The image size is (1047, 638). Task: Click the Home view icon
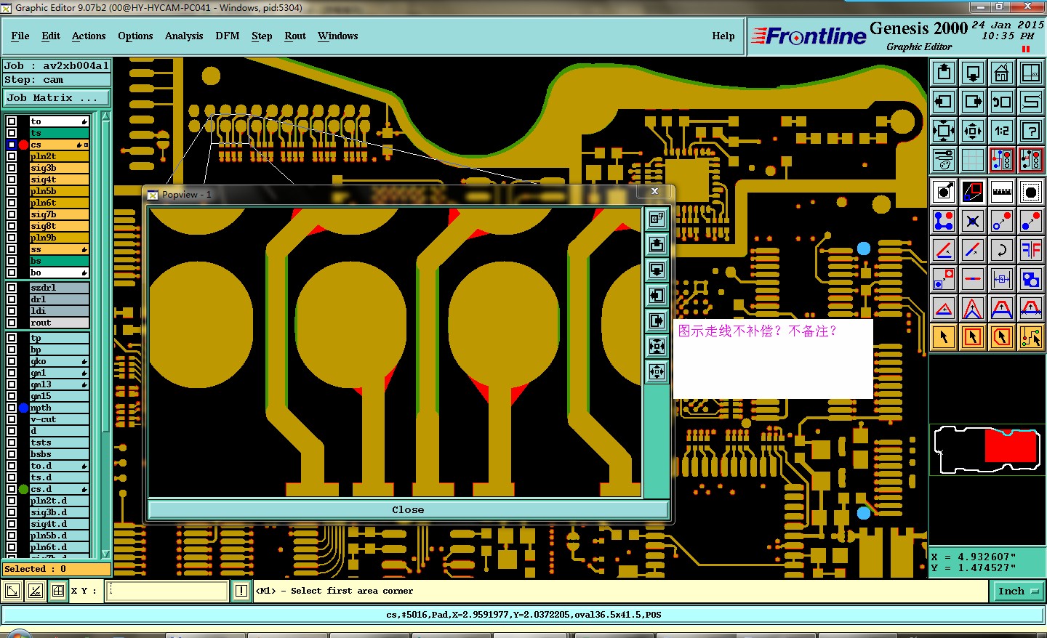pyautogui.click(x=1002, y=73)
